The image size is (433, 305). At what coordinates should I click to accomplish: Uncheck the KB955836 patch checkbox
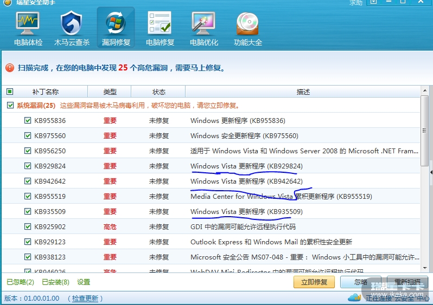tap(28, 120)
